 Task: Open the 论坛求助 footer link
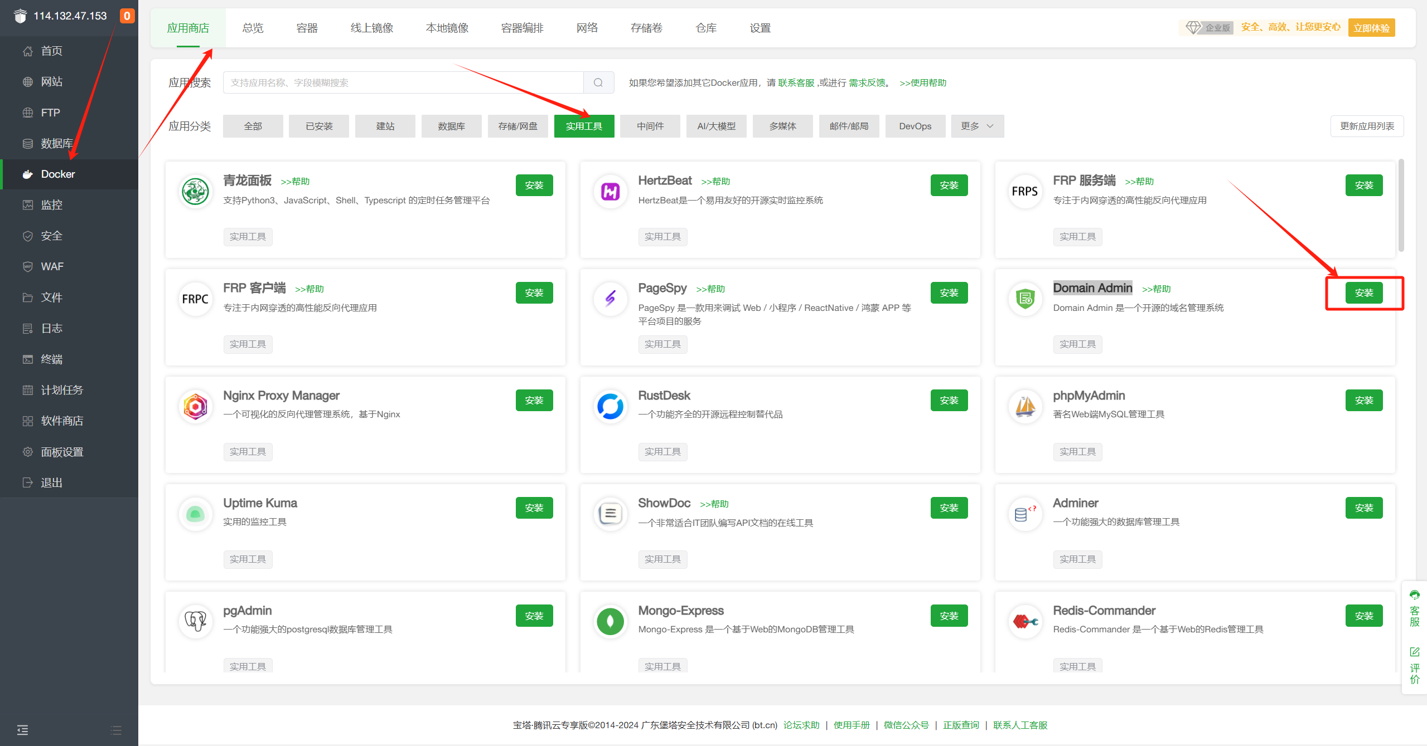pyautogui.click(x=801, y=725)
